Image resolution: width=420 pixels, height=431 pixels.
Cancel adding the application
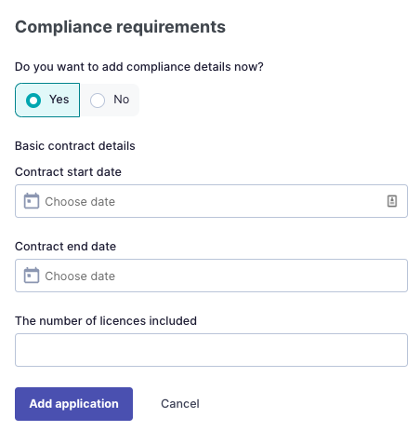[x=180, y=404]
